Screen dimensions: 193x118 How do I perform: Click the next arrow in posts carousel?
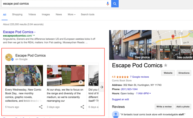pos(102,87)
